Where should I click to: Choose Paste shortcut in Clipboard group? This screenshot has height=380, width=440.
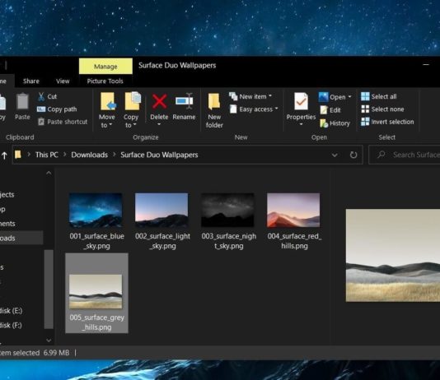click(x=63, y=122)
